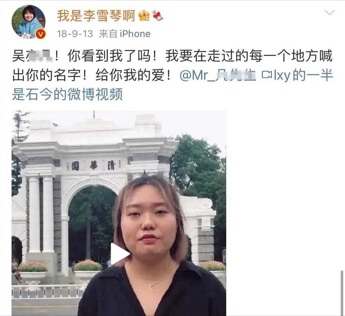The image size is (345, 316).
Task: Click the 是石今的微博视频 link text
Action: (67, 94)
